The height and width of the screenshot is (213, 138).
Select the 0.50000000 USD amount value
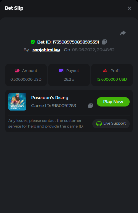[26, 79]
